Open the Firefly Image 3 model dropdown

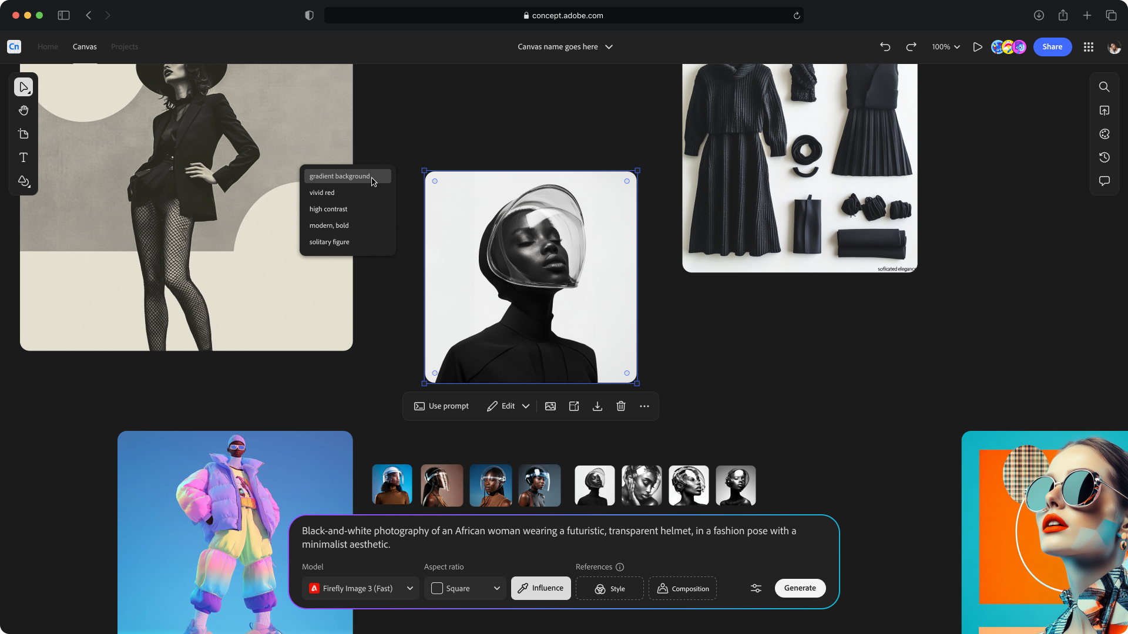click(x=360, y=588)
